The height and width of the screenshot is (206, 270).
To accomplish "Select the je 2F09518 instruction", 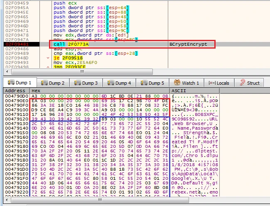I will coord(68,58).
